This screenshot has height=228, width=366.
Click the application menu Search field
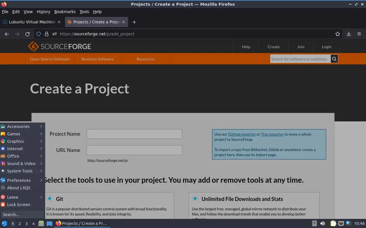coord(22,214)
